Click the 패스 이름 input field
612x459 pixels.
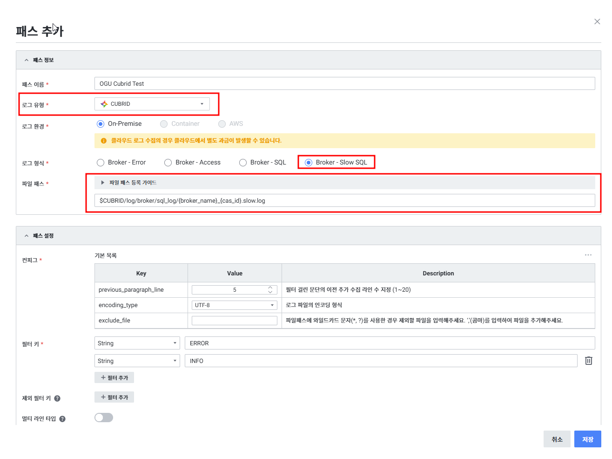tap(344, 84)
